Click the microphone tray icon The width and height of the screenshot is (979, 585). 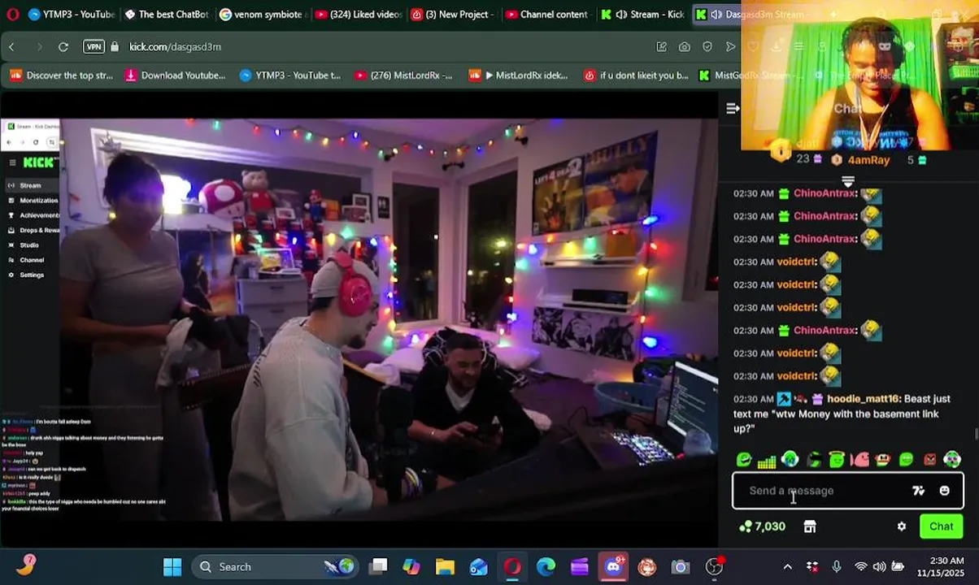(837, 567)
